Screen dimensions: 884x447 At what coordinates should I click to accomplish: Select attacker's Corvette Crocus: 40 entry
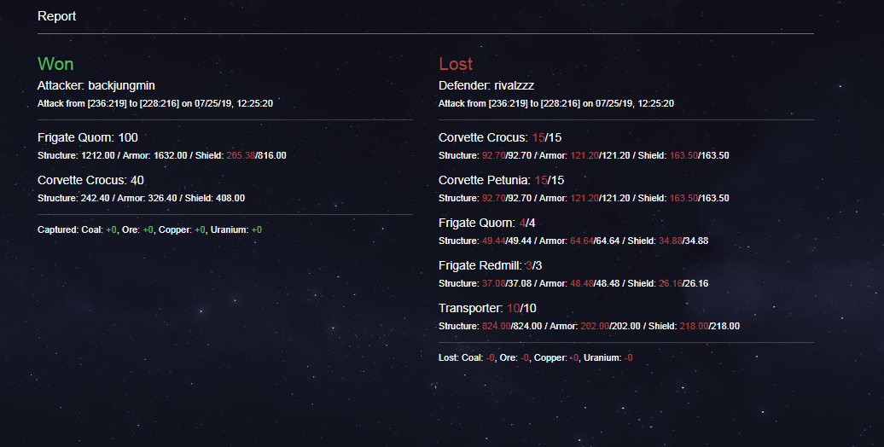tap(90, 180)
